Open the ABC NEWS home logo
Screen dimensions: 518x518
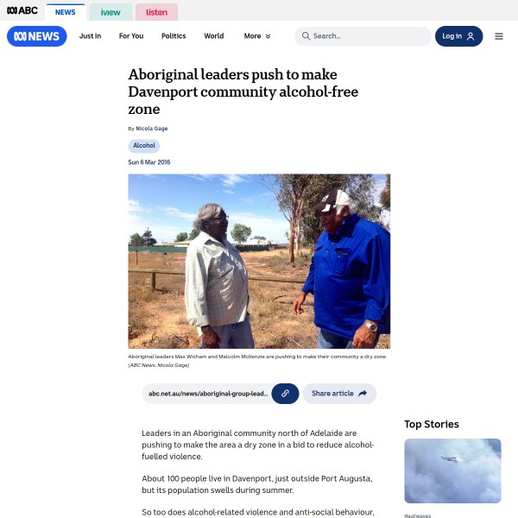(36, 36)
